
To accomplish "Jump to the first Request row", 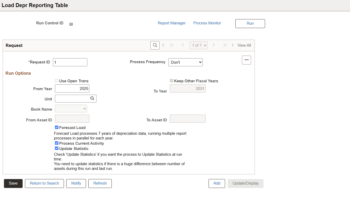I will (172, 45).
